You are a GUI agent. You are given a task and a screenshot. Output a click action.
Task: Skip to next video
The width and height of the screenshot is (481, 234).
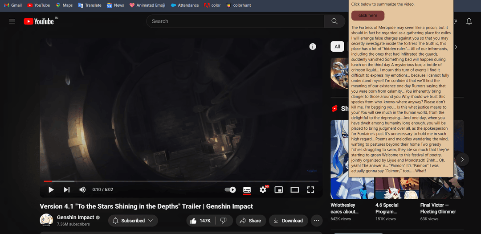[x=66, y=190]
